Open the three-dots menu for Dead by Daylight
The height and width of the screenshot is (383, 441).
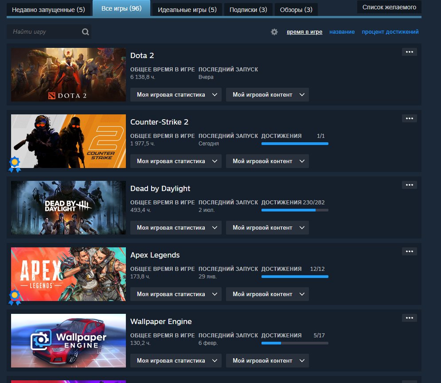pos(409,185)
